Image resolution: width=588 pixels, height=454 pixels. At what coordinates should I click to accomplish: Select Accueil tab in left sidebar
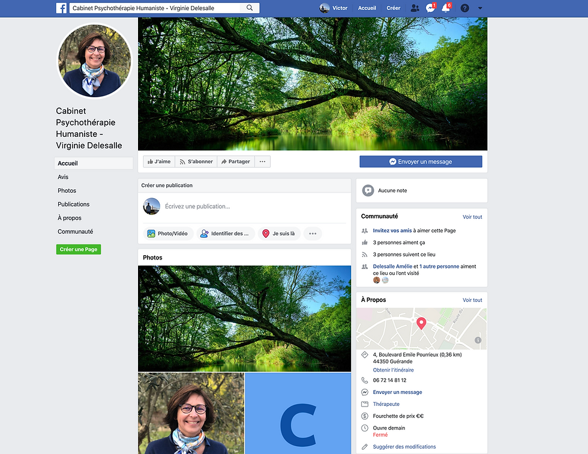click(x=94, y=163)
